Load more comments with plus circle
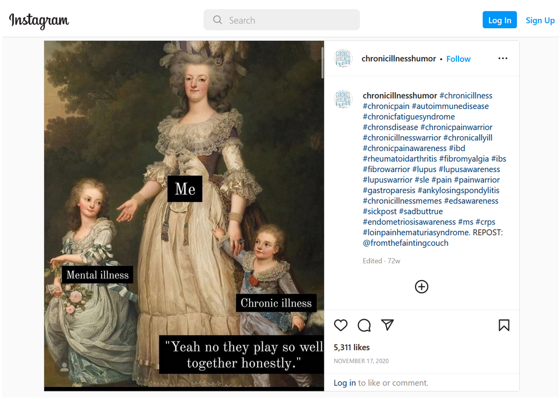This screenshot has height=399, width=560. (x=422, y=287)
